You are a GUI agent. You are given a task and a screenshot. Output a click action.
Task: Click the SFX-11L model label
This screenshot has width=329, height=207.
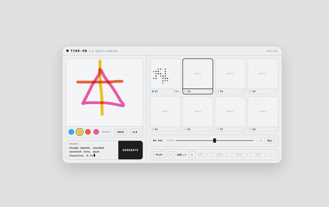[x=272, y=51]
